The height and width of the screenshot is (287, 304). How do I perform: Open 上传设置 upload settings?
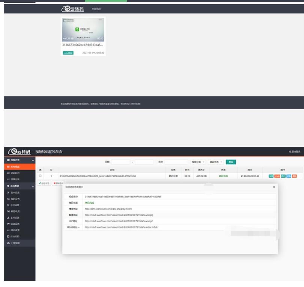coord(15,218)
